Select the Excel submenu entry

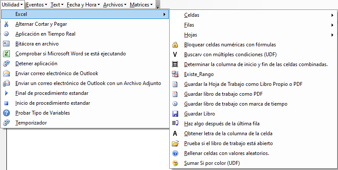[85, 14]
